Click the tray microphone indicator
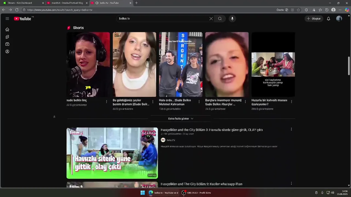This screenshot has width=351, height=197. click(322, 193)
